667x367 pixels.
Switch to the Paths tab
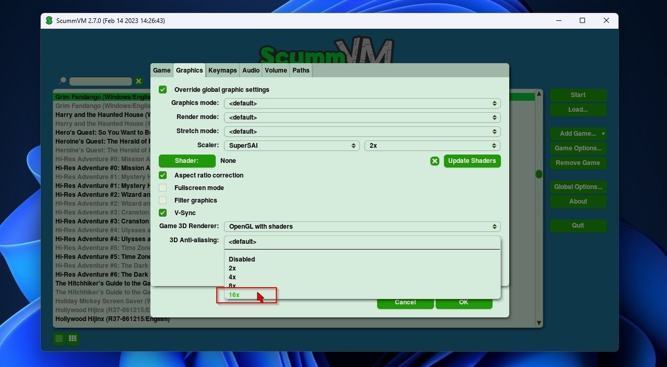click(301, 70)
